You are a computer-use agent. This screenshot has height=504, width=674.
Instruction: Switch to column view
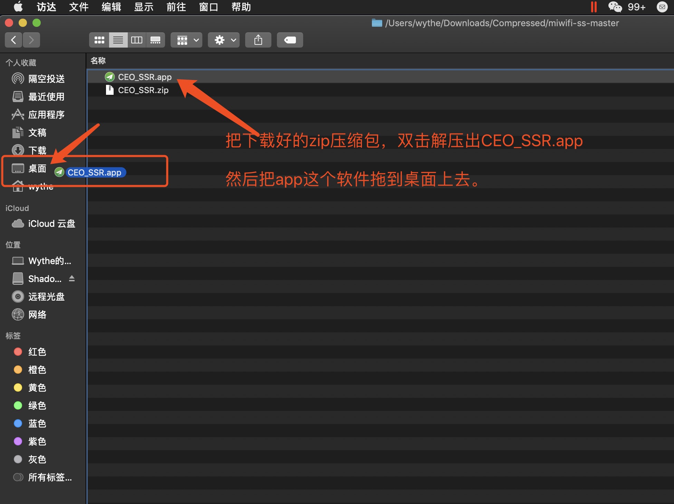(x=137, y=40)
